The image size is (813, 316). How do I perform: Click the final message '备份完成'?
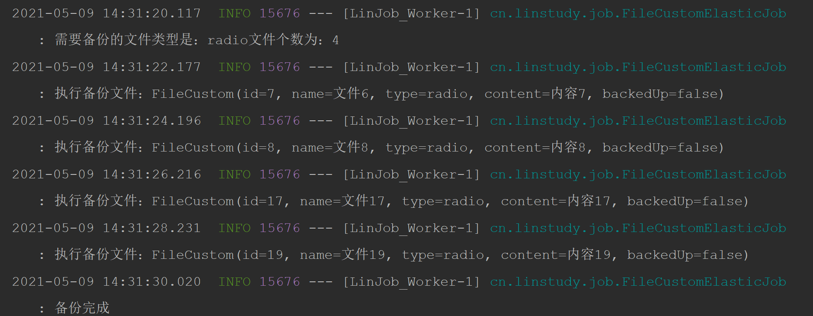click(82, 308)
